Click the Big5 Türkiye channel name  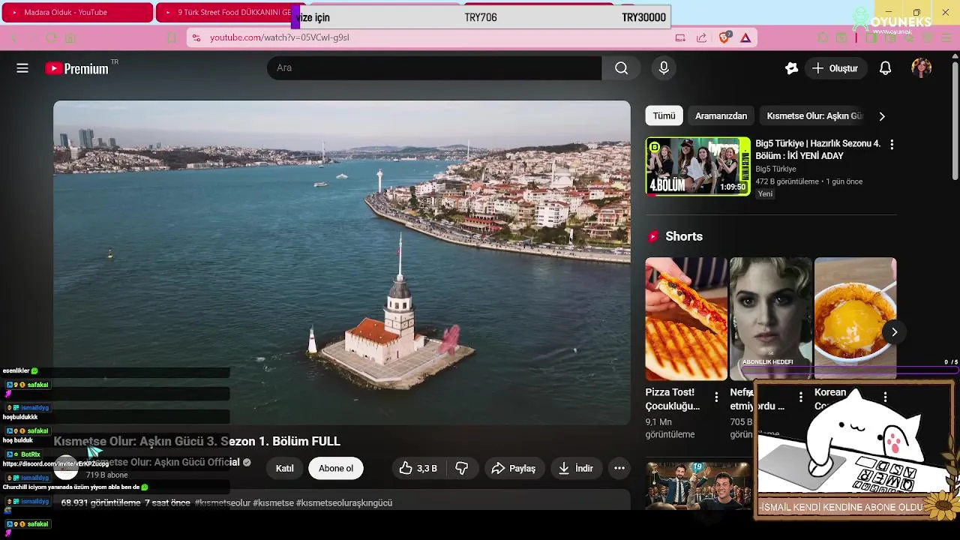tap(775, 169)
